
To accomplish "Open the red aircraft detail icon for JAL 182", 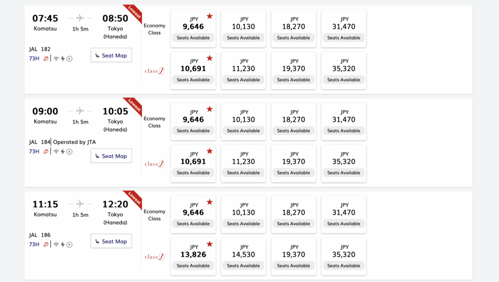I will pyautogui.click(x=46, y=58).
